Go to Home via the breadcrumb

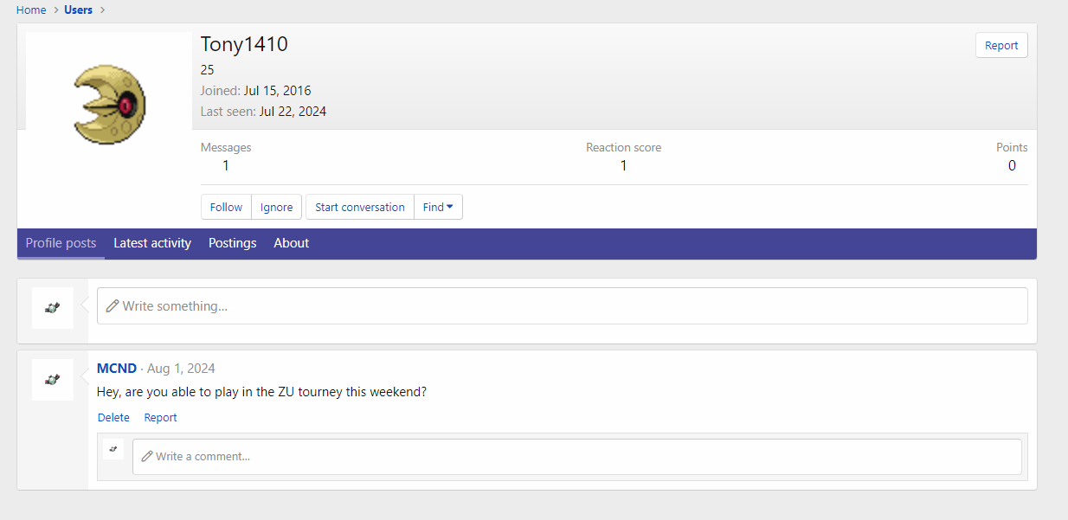point(31,10)
